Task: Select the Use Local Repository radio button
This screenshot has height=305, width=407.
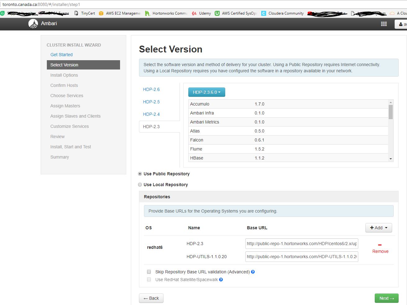Action: click(140, 185)
